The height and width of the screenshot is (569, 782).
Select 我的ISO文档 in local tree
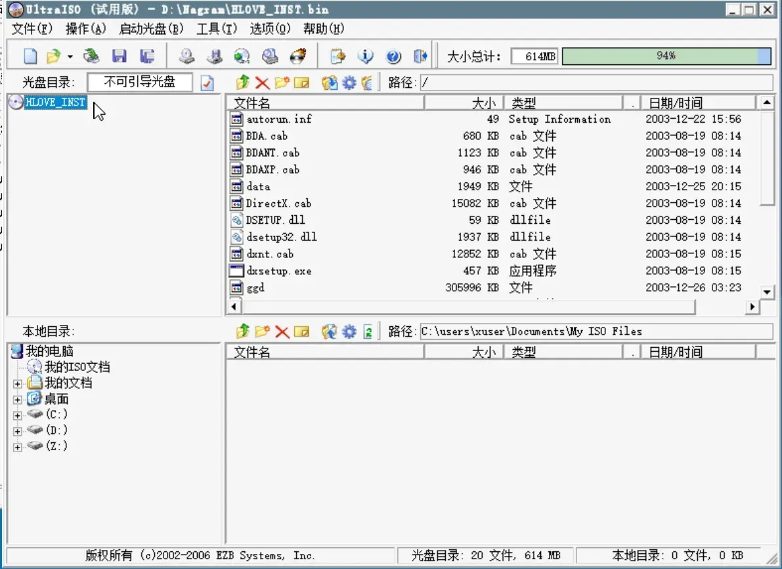[x=77, y=367]
